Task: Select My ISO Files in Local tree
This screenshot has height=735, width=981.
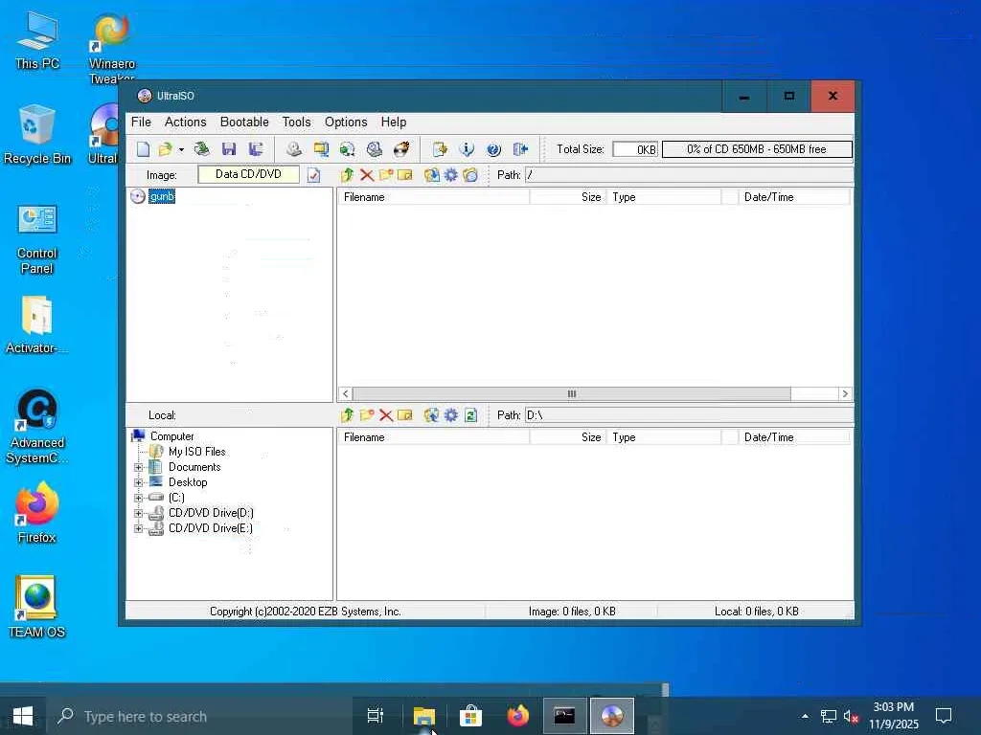Action: [196, 452]
